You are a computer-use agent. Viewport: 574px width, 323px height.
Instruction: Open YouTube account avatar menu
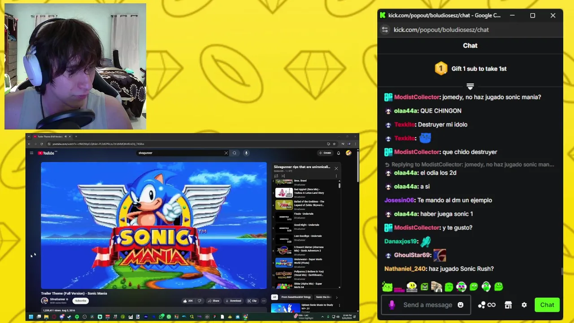point(348,153)
